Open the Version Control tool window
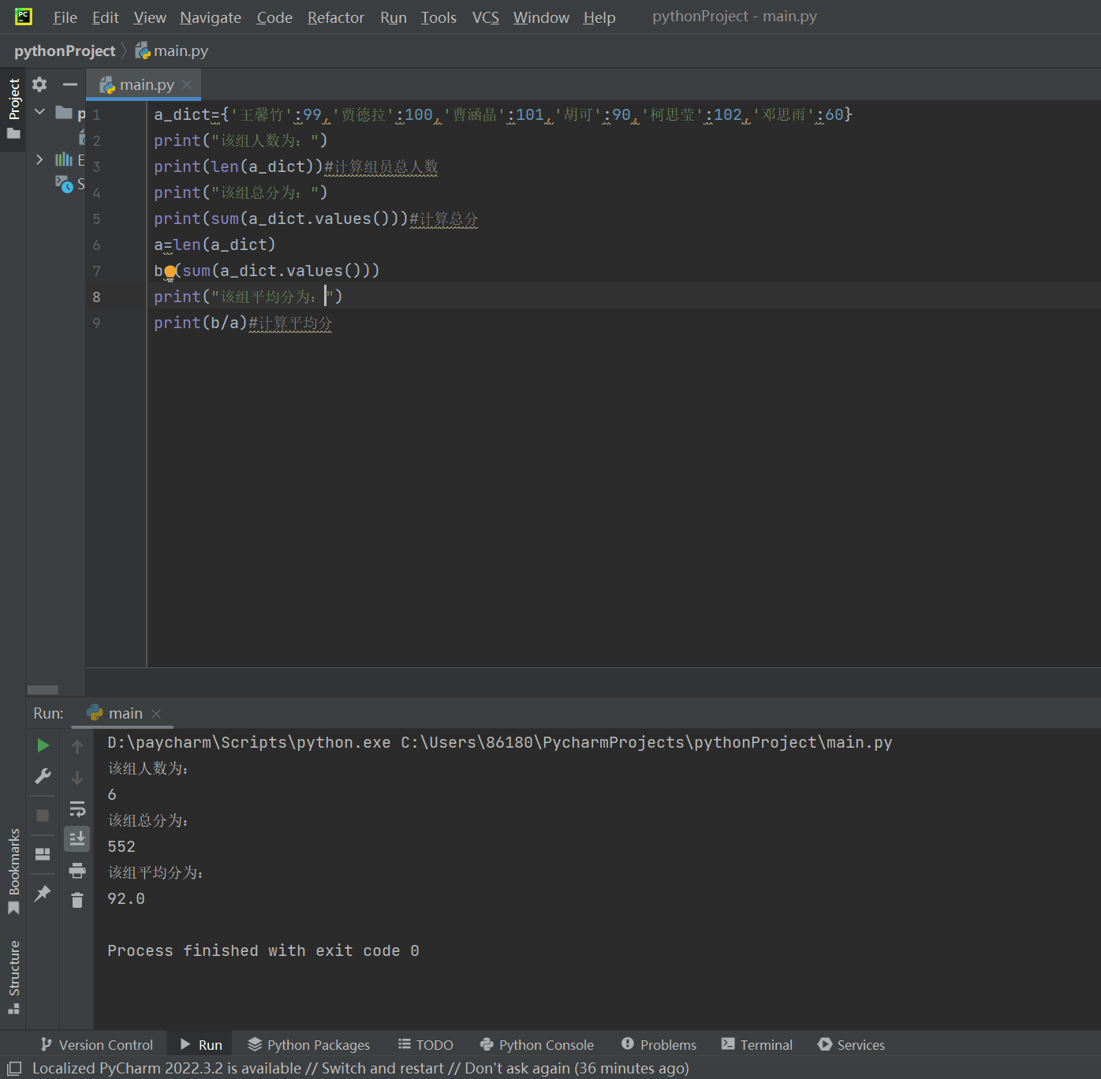Viewport: 1101px width, 1079px height. 97,1044
